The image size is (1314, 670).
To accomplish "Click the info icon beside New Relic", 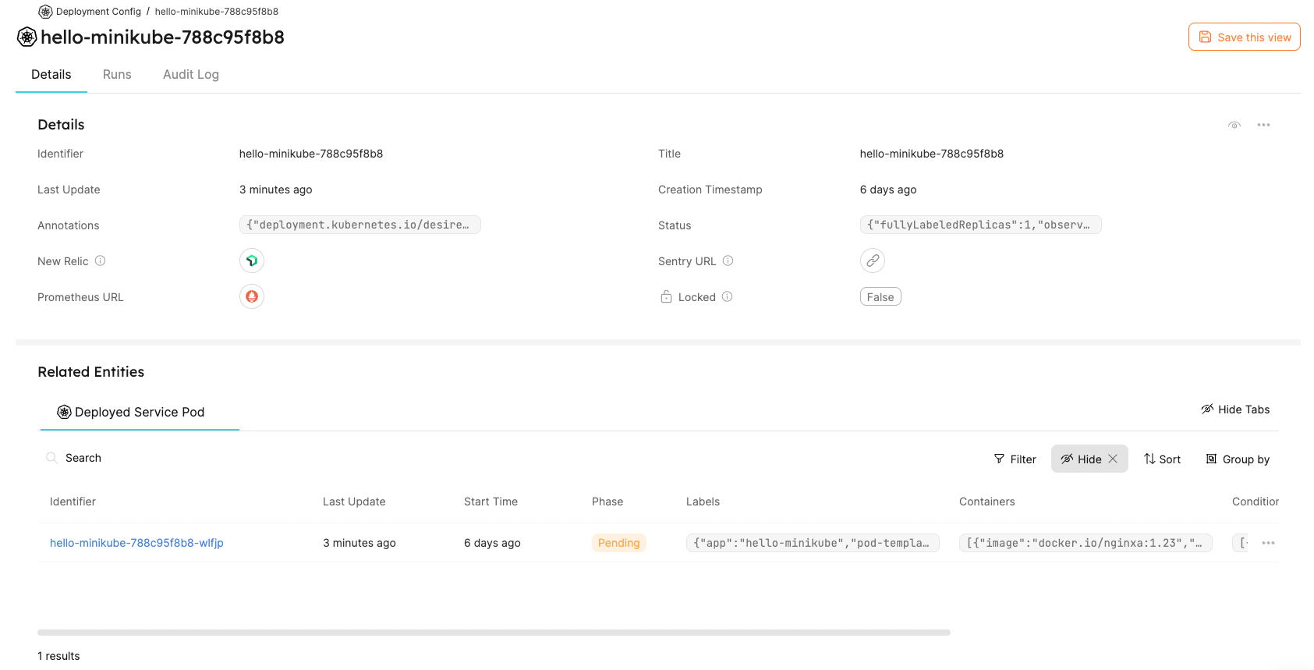I will [100, 261].
